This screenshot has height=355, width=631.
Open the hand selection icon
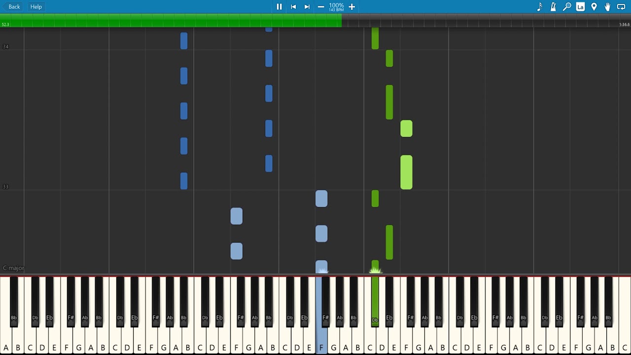[608, 7]
